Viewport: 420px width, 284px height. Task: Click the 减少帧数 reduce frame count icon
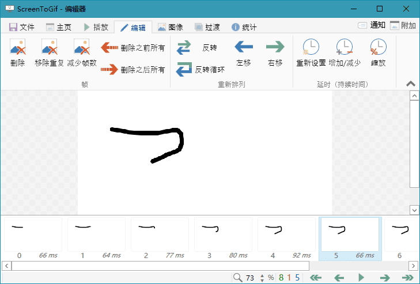(81, 53)
